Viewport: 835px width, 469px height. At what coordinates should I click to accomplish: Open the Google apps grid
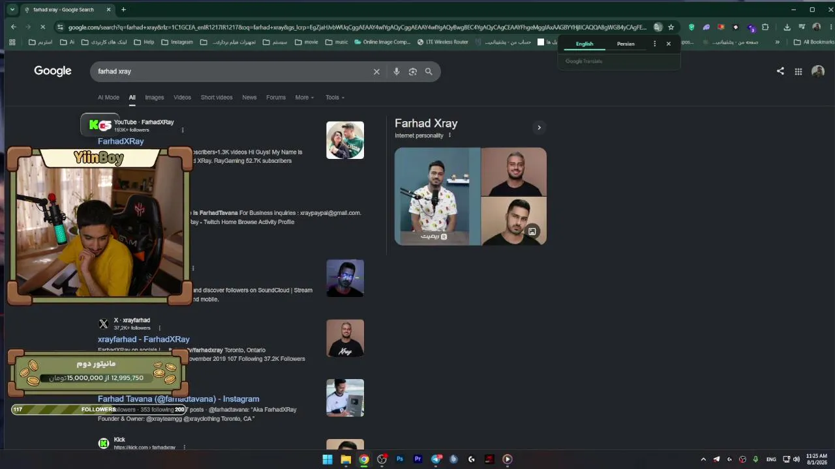pos(798,72)
